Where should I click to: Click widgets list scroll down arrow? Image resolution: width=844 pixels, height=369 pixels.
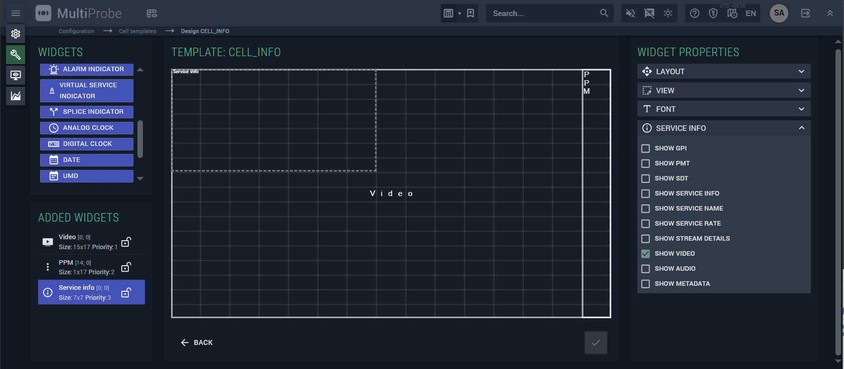[x=140, y=178]
